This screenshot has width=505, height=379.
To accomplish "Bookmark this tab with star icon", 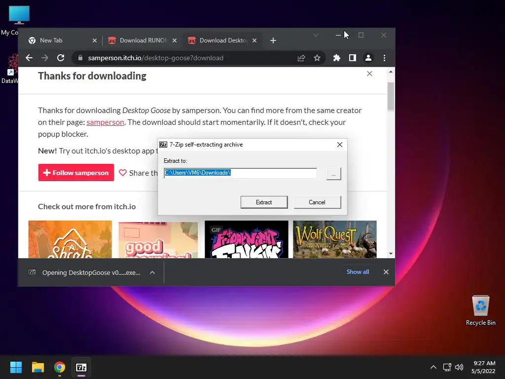I will pos(317,58).
